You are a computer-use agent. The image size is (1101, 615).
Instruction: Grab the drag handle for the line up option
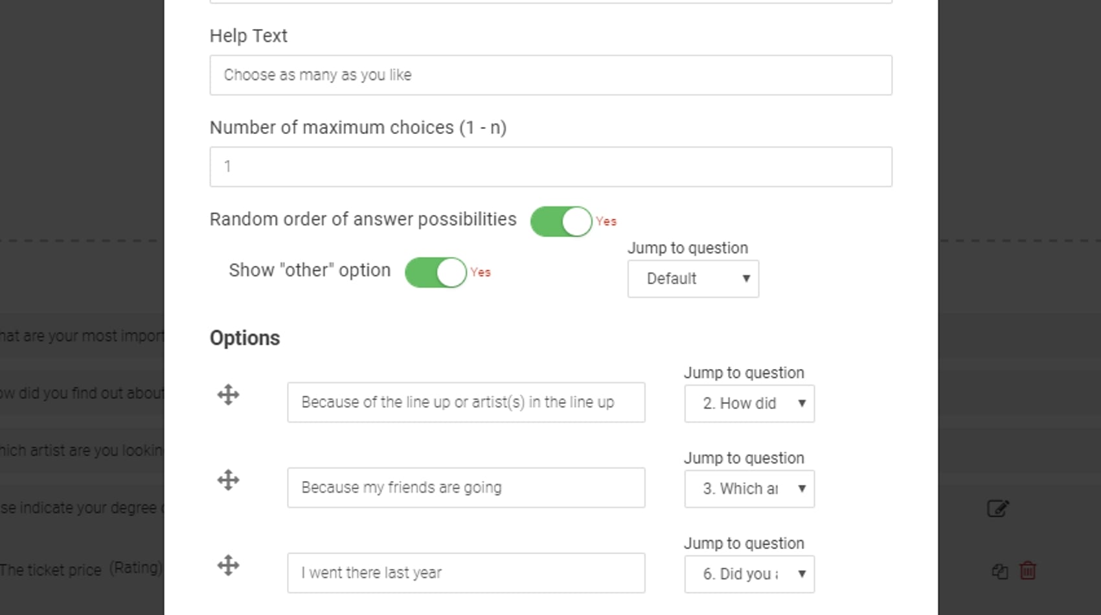(x=228, y=395)
